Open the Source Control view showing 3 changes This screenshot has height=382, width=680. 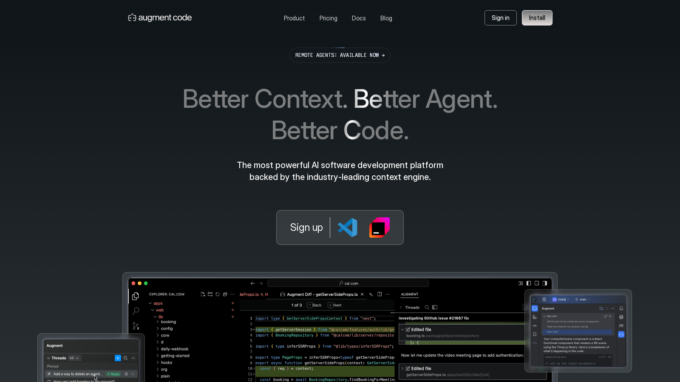coord(136,326)
